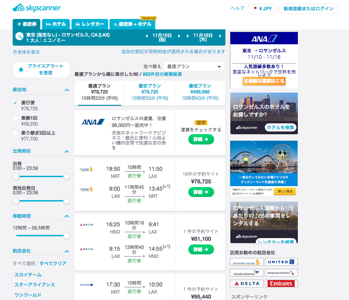Select スターアライアンス alliance filter
Image resolution: width=349 pixels, height=300 pixels.
point(35,285)
